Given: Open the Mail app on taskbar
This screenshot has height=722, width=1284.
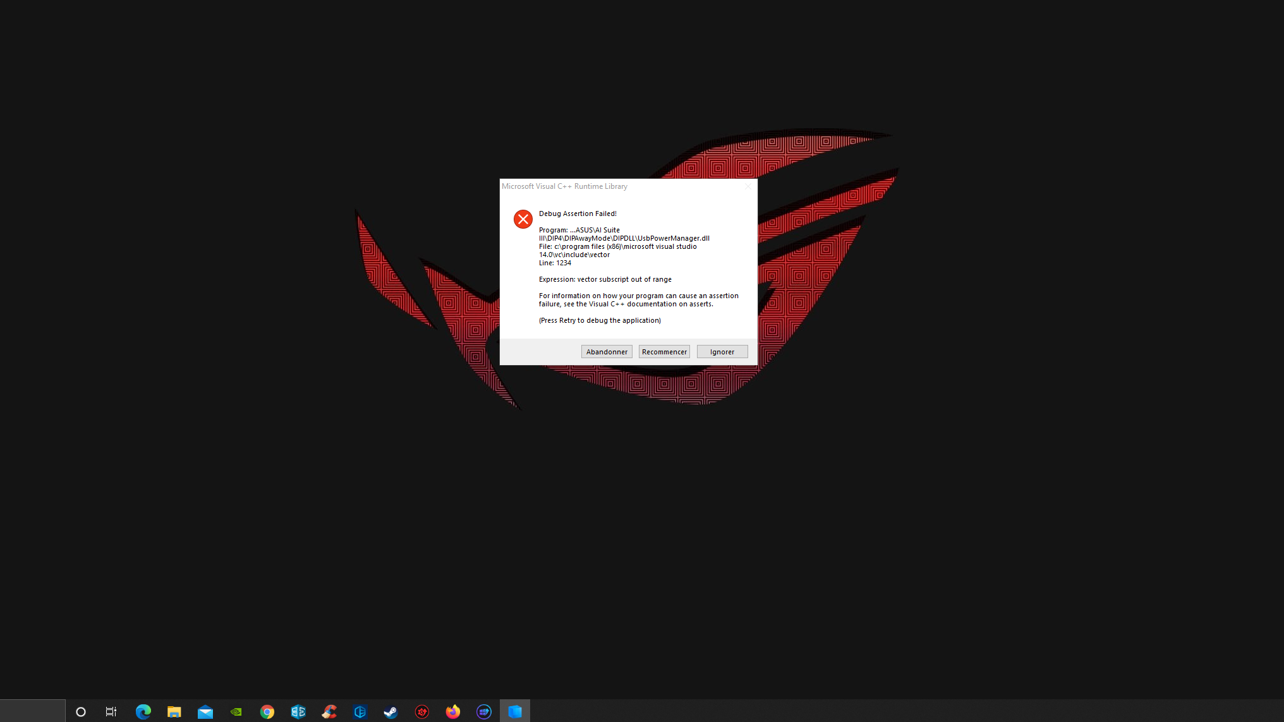Looking at the screenshot, I should pyautogui.click(x=205, y=713).
